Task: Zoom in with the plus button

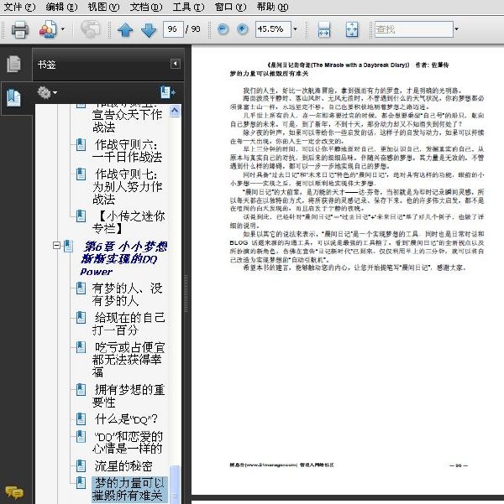Action: [x=242, y=29]
